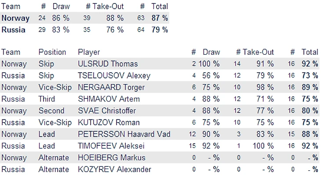Screen dimensions: 321x176
Task: Click the Position column header
Action: click(52, 52)
